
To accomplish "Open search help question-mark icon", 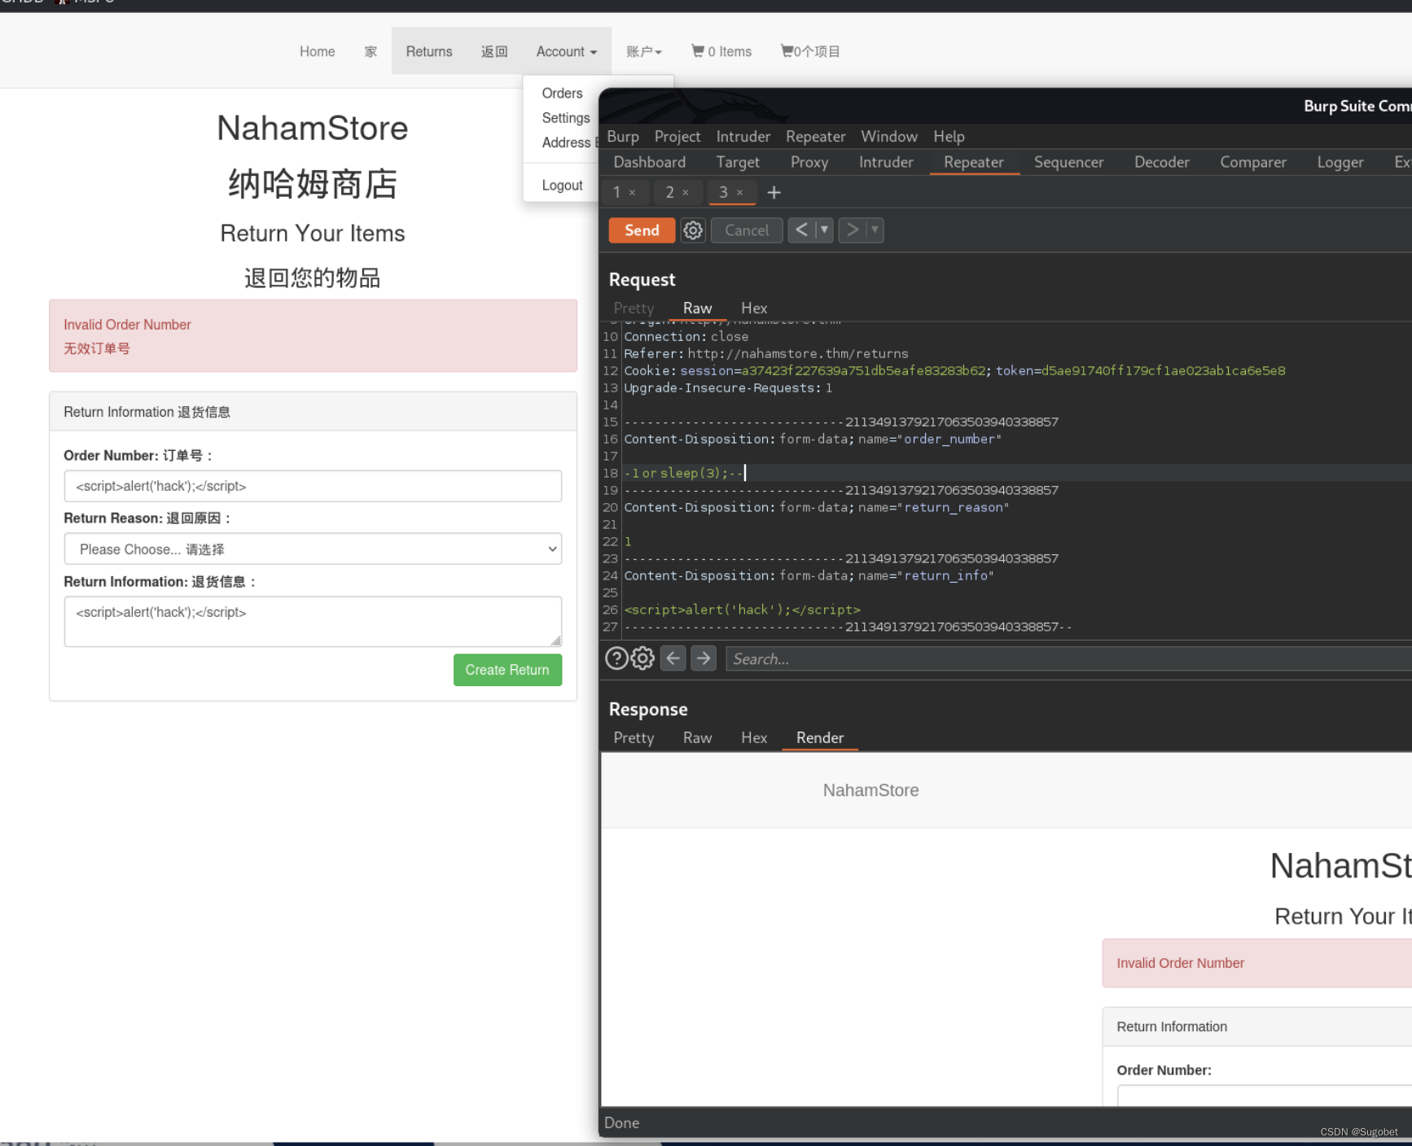I will [x=616, y=658].
